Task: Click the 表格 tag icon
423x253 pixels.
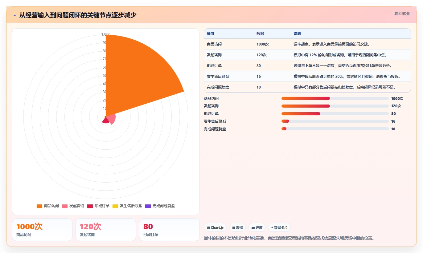Action: (x=234, y=228)
